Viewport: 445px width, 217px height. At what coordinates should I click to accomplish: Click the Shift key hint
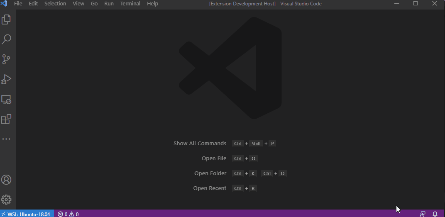[x=256, y=144]
